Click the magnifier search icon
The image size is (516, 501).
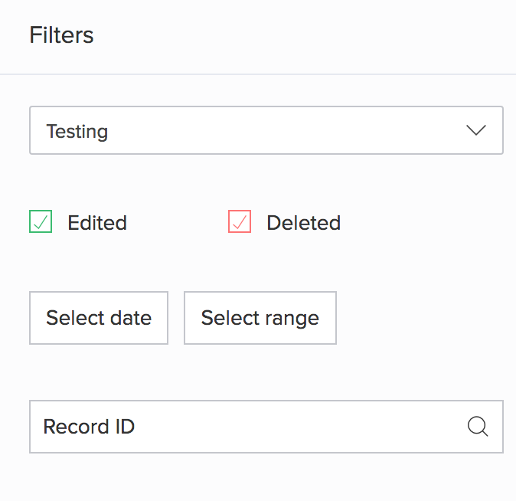pyautogui.click(x=477, y=427)
